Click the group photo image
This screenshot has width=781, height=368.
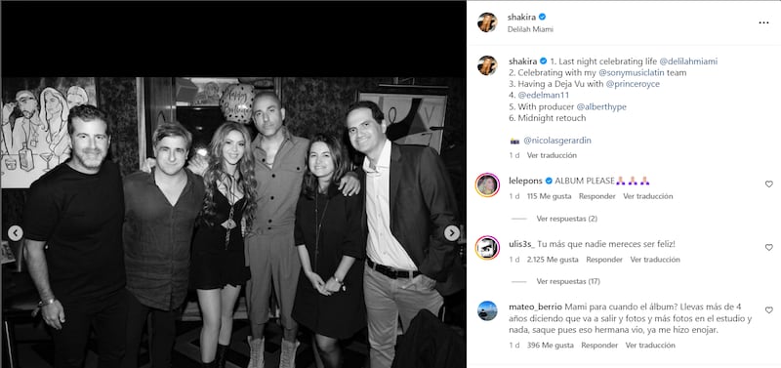click(x=233, y=223)
